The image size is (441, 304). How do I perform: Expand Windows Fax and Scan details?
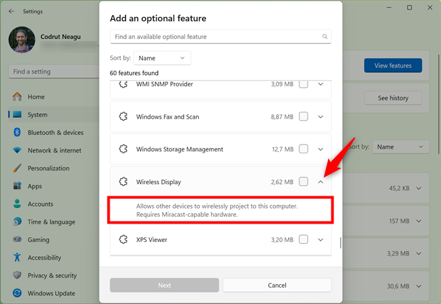[321, 117]
